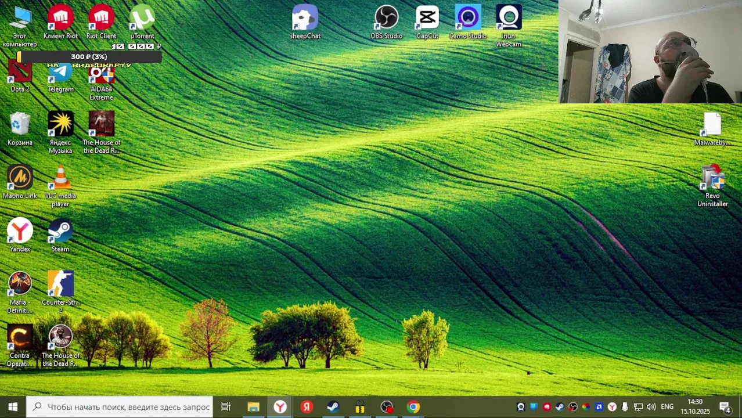Open the Revo Uninstaller desktop shortcut

[x=712, y=186]
